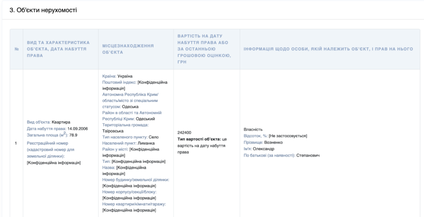Select row number 1 cell
Viewport: 424px width, 217px height.
[16, 143]
